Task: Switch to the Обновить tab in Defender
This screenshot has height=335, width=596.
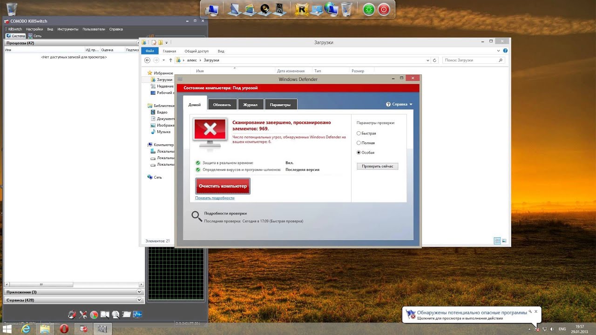Action: tap(222, 105)
